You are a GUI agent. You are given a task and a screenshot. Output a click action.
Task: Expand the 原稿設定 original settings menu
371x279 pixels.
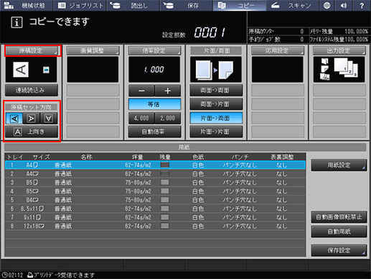coord(32,50)
